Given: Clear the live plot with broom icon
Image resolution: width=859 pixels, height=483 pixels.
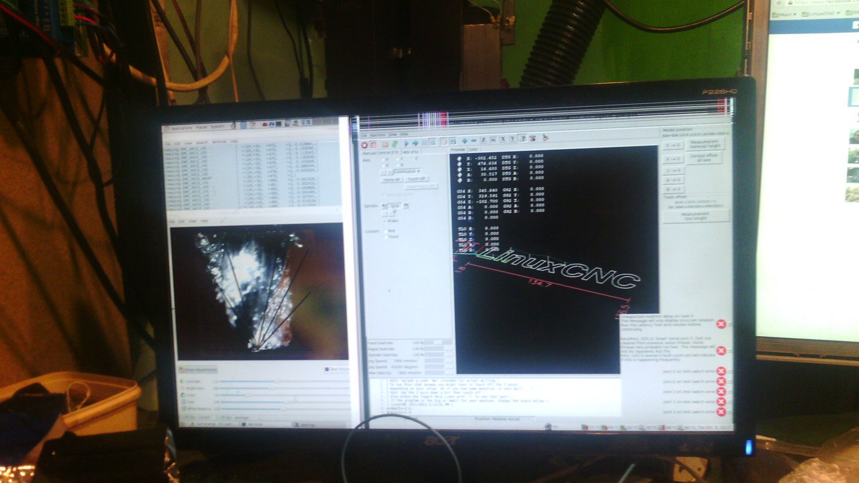Looking at the screenshot, I should tap(545, 137).
